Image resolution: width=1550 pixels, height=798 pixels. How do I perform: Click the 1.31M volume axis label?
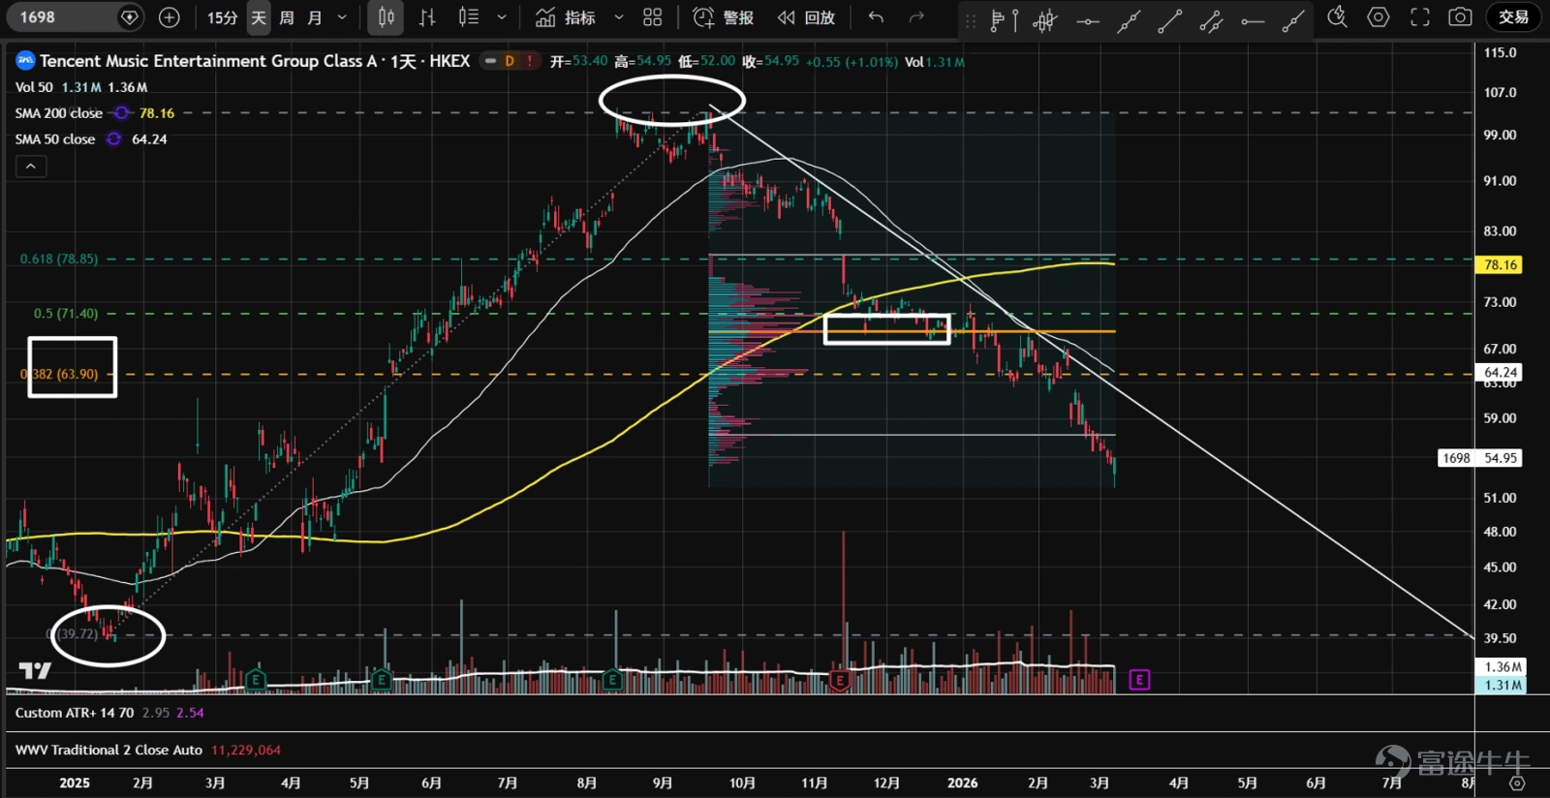1501,685
